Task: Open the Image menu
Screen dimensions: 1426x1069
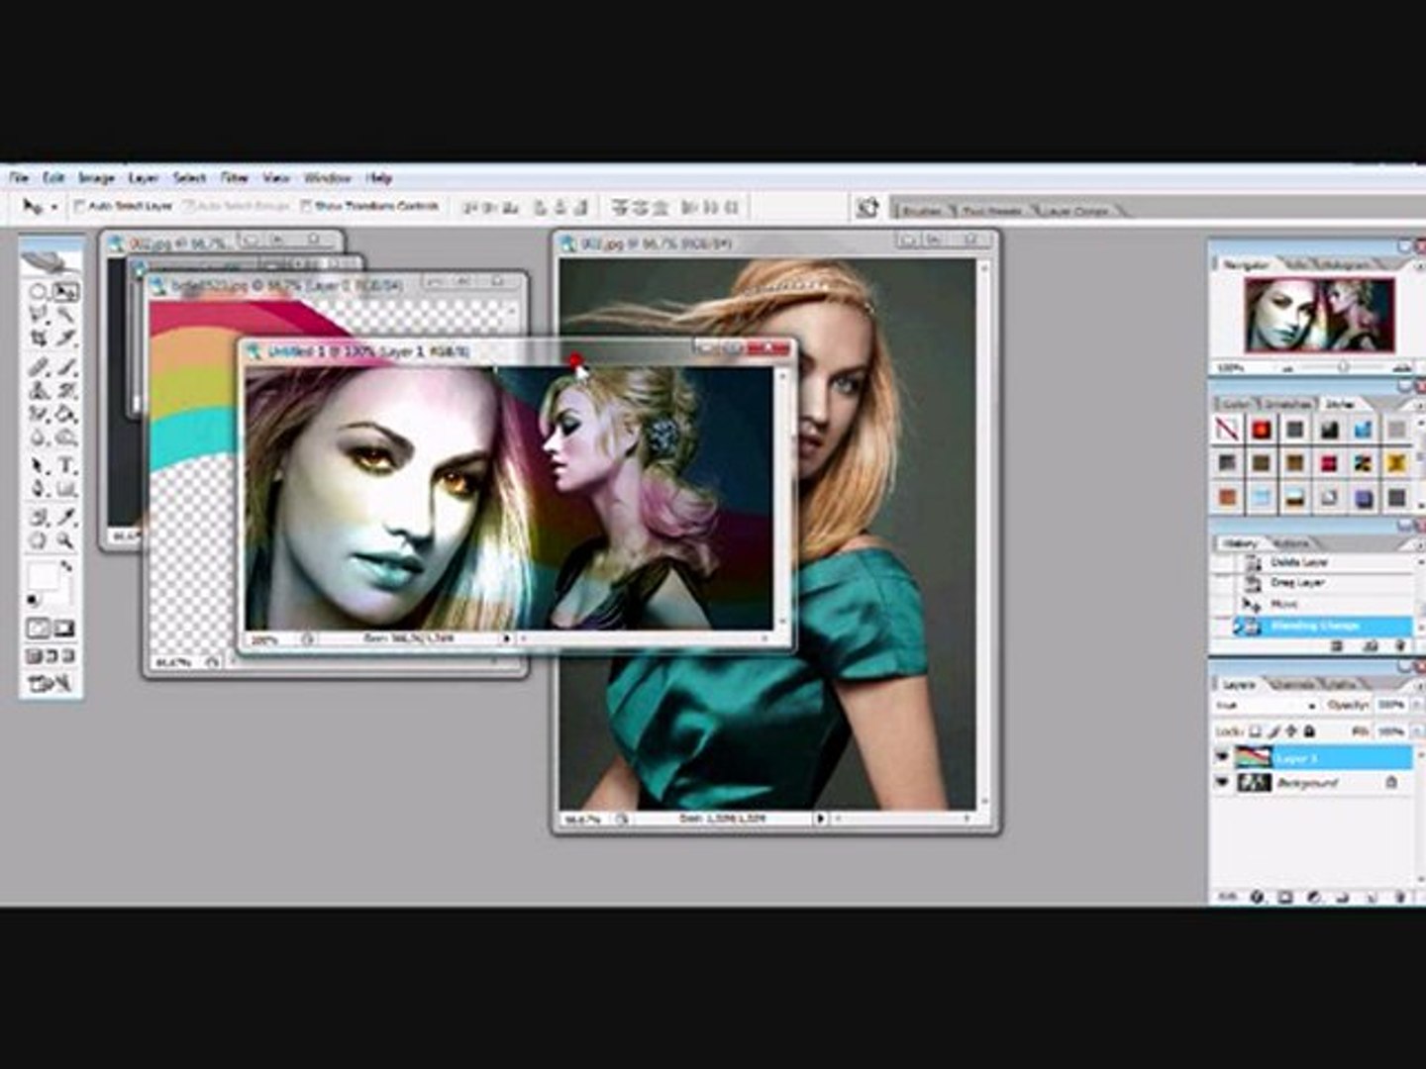Action: pyautogui.click(x=96, y=178)
